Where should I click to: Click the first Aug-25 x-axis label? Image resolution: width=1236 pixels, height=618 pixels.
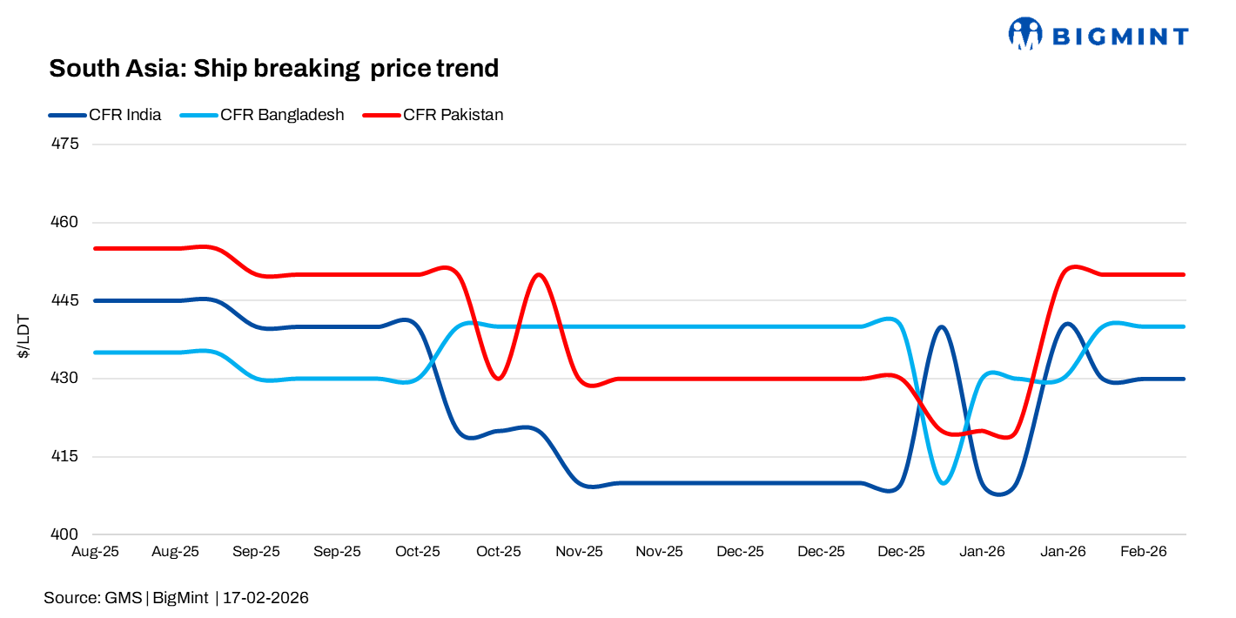[x=95, y=552]
